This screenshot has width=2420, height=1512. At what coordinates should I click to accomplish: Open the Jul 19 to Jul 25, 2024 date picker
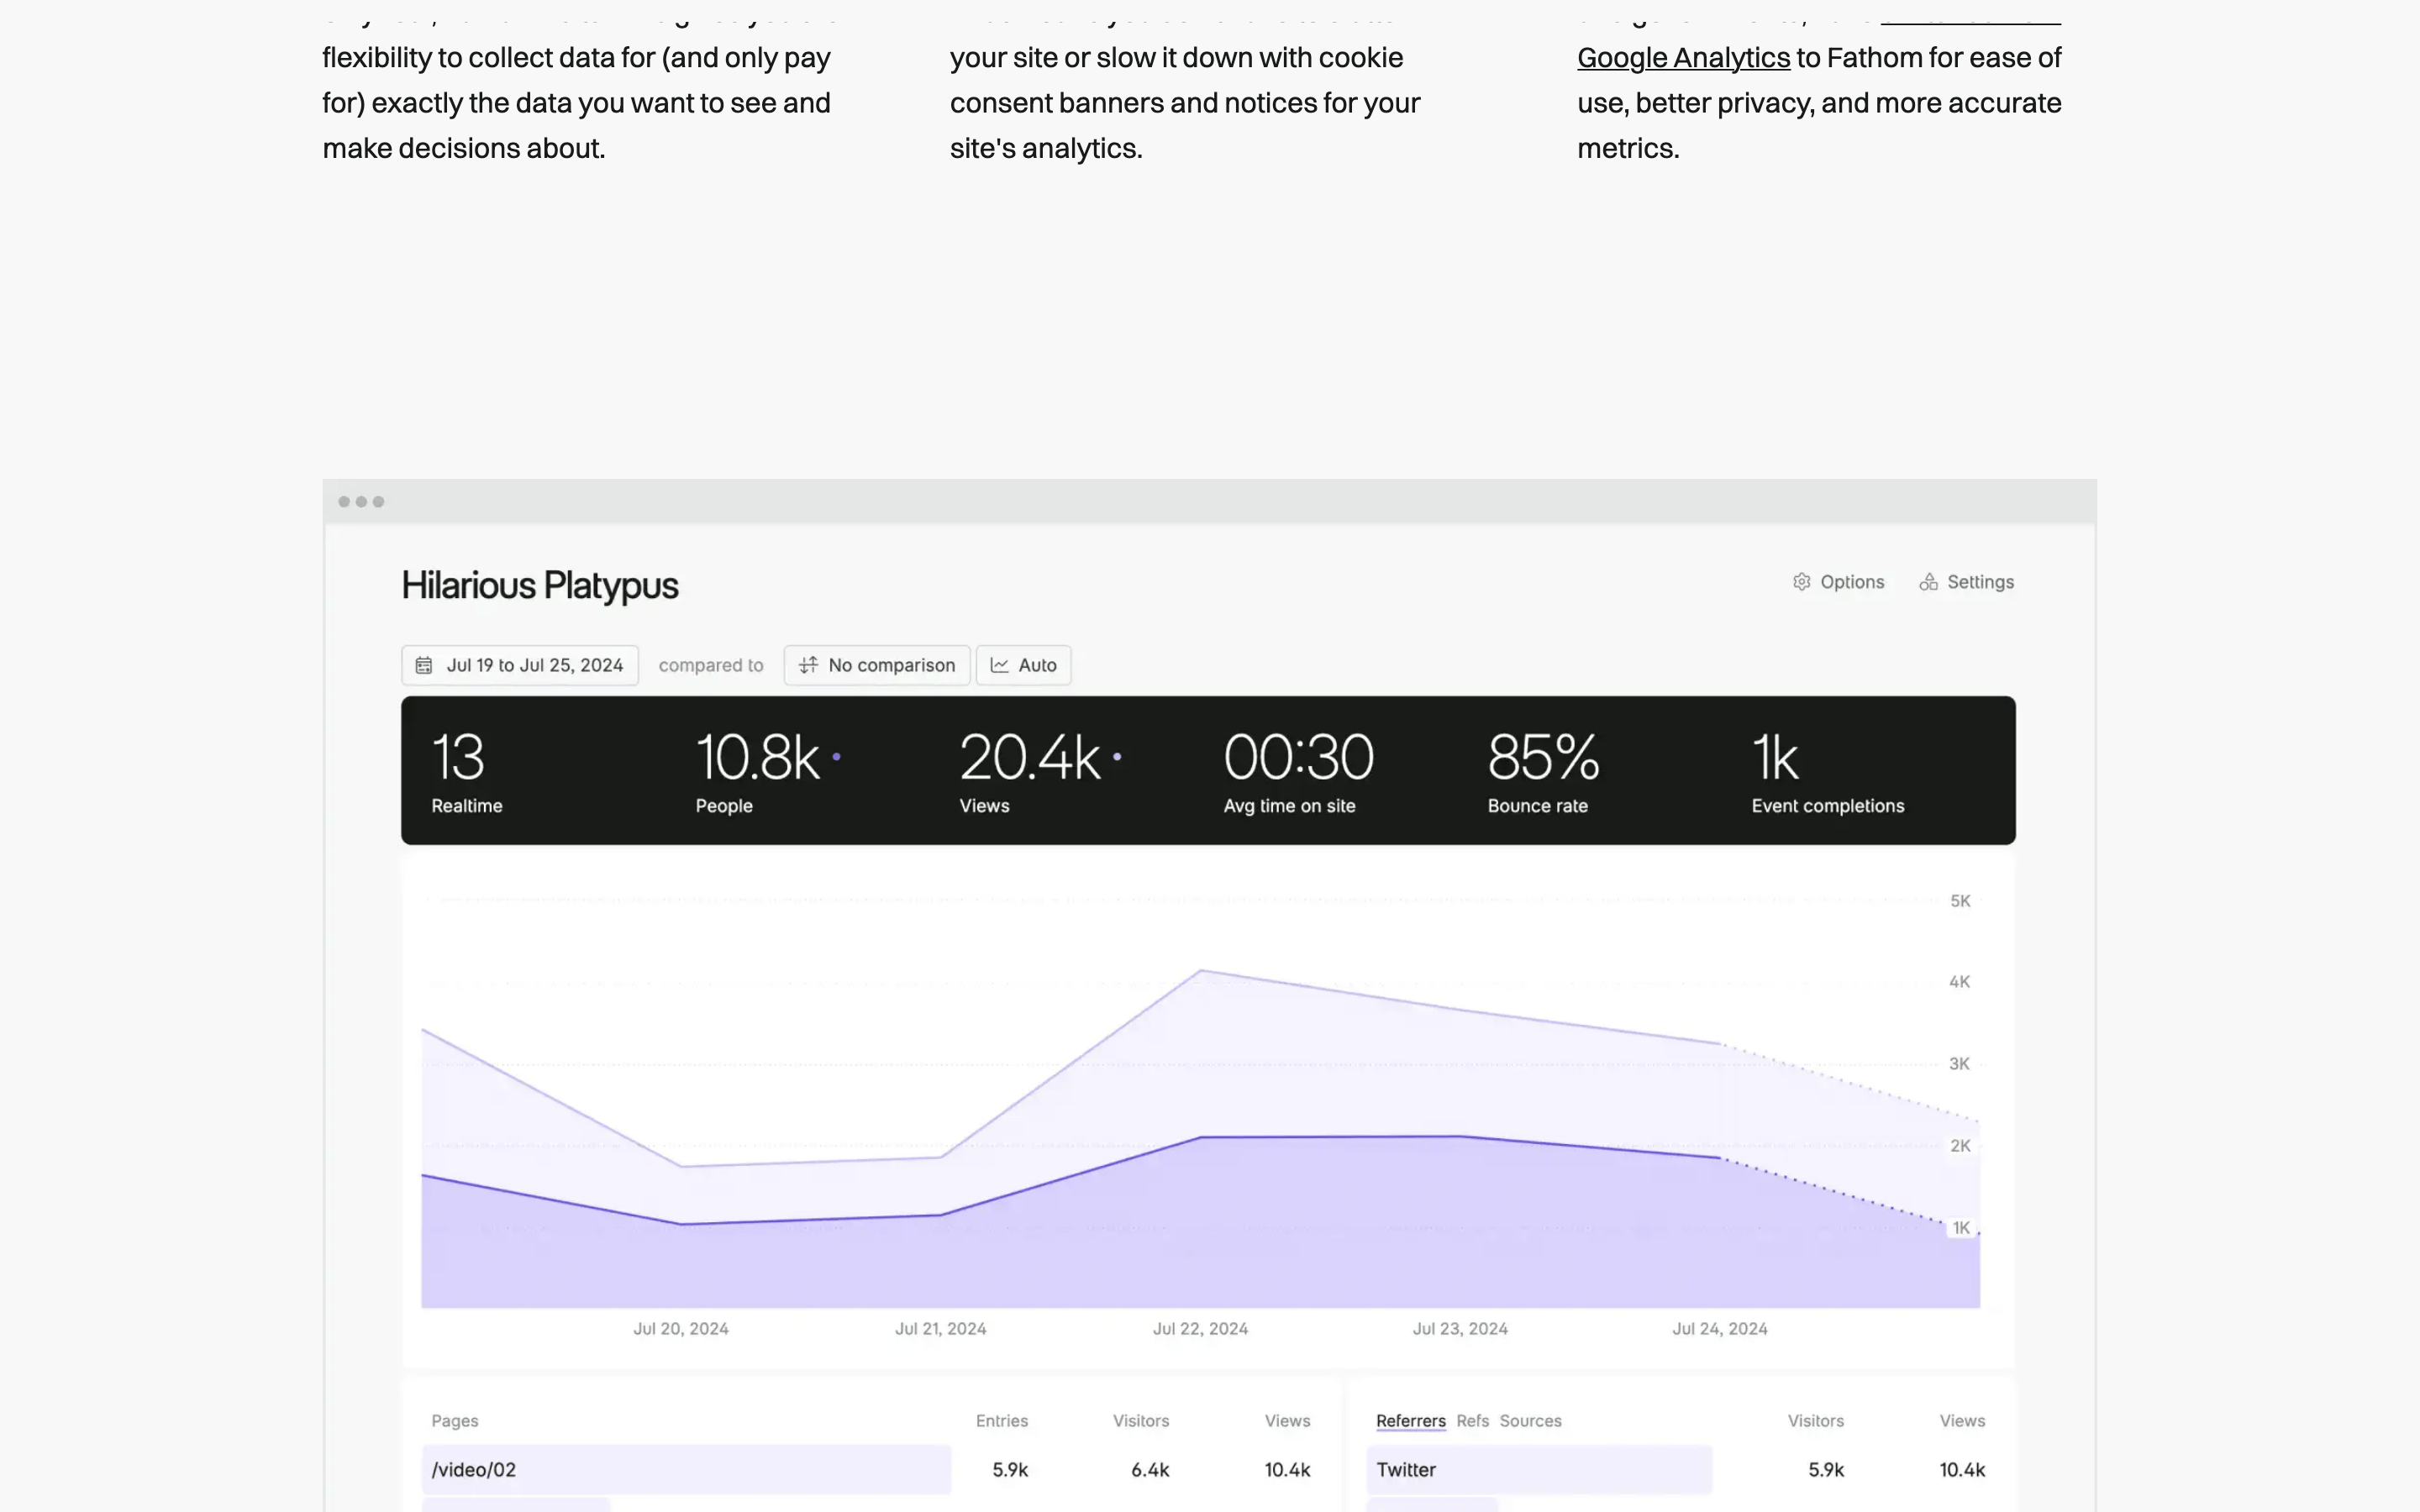[x=520, y=665]
